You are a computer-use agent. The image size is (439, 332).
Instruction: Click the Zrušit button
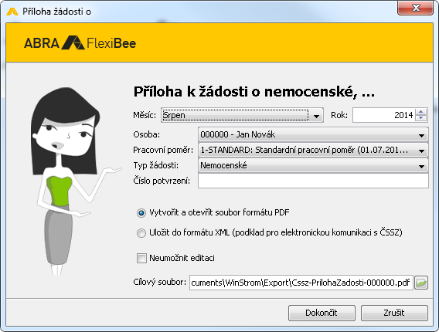pos(394,313)
